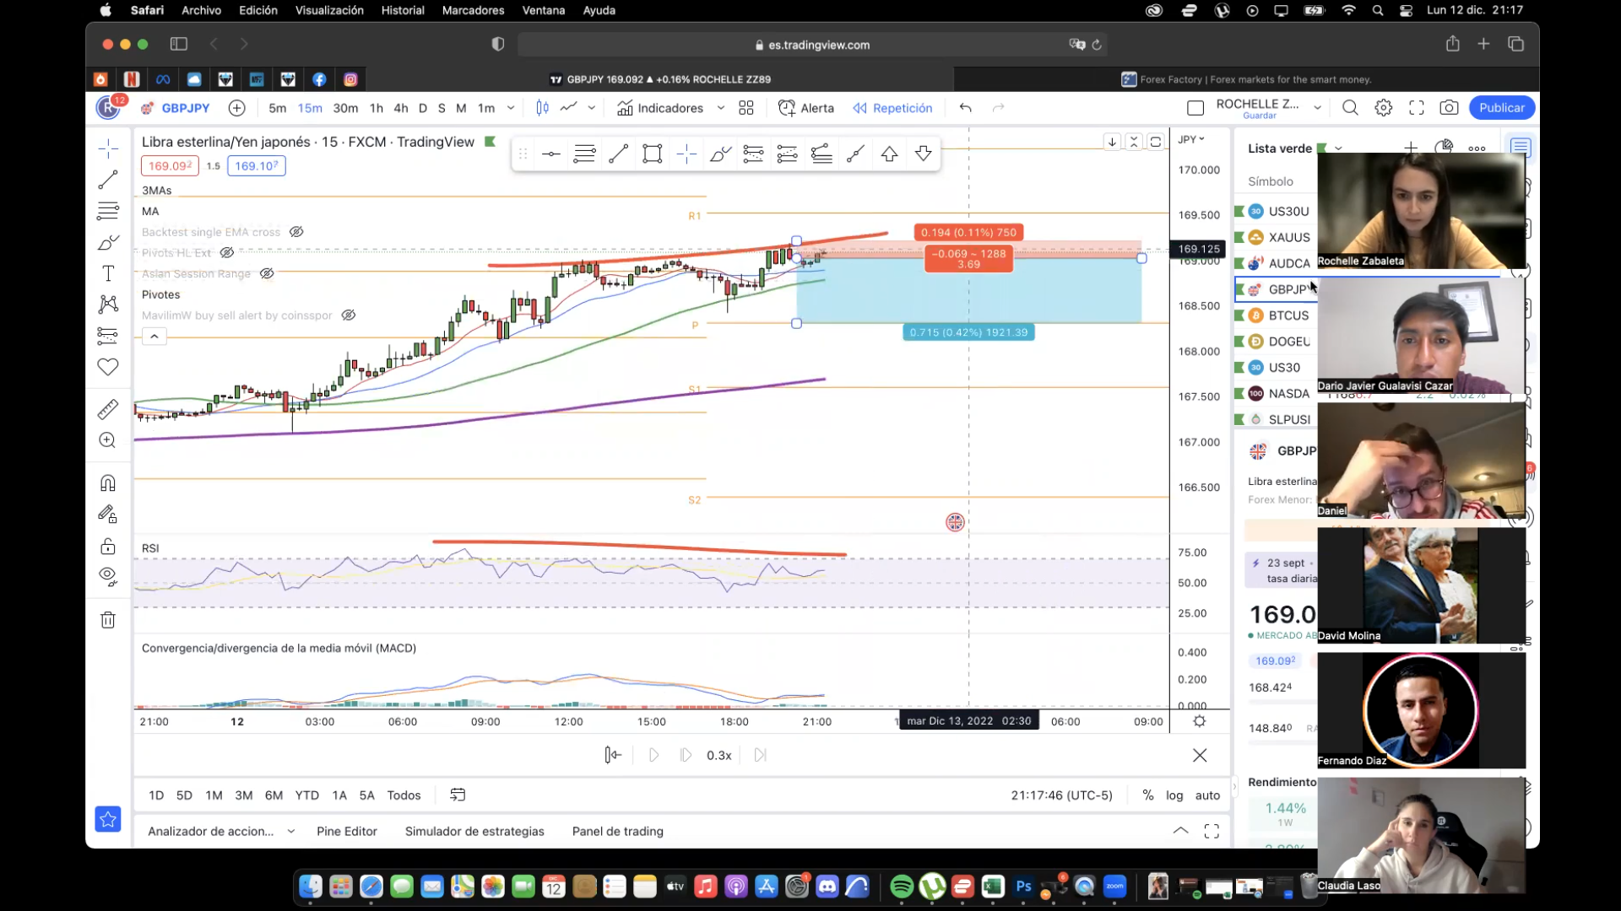The height and width of the screenshot is (911, 1621).
Task: Open the Indicadores dialog
Action: tap(660, 108)
